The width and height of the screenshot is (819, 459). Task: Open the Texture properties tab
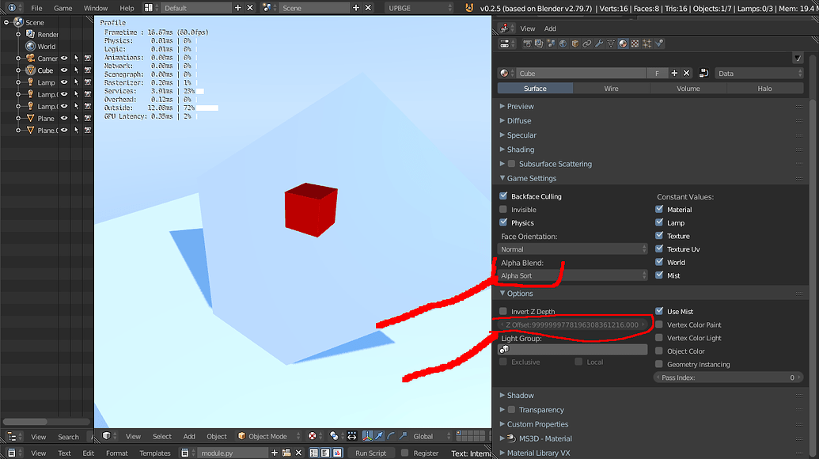click(x=635, y=44)
